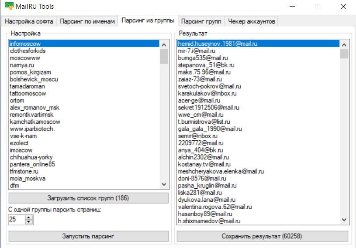Click the MailRU Tools app icon
The width and height of the screenshot is (356, 248).
(x=9, y=7)
